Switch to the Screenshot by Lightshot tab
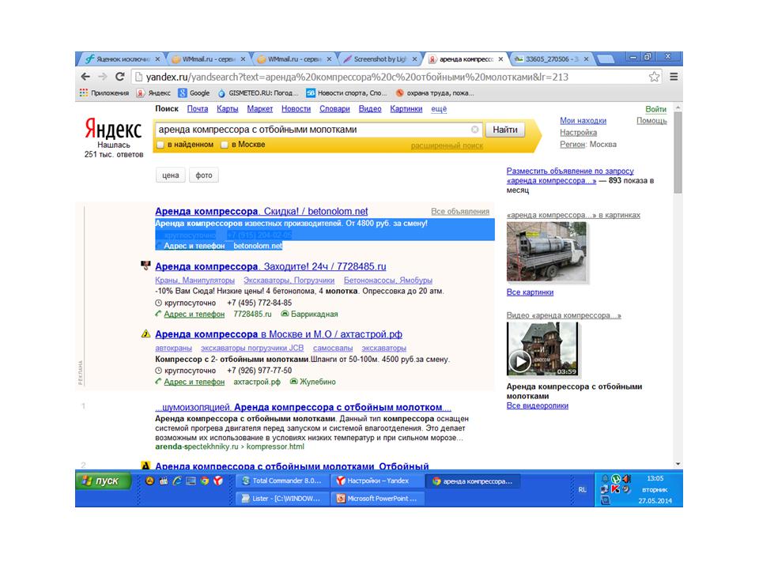This screenshot has height=569, width=759. [379, 59]
